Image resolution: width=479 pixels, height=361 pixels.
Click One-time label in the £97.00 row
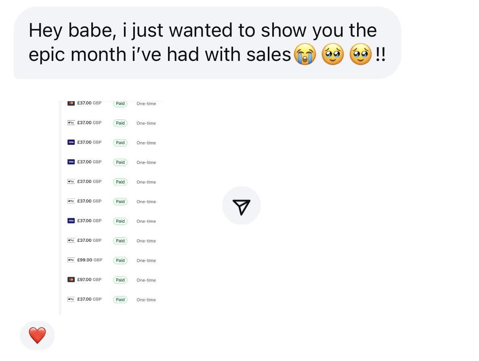pos(146,280)
